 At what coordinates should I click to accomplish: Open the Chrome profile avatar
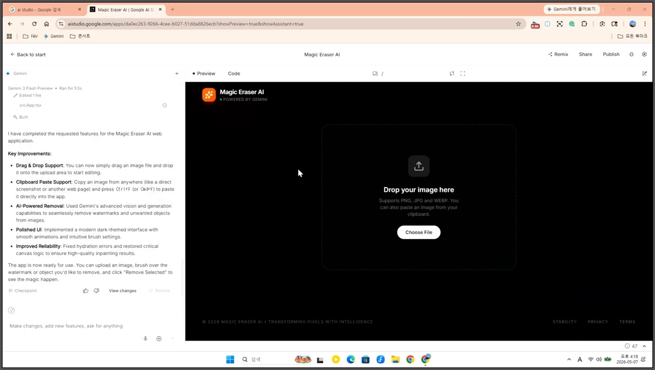(x=633, y=24)
